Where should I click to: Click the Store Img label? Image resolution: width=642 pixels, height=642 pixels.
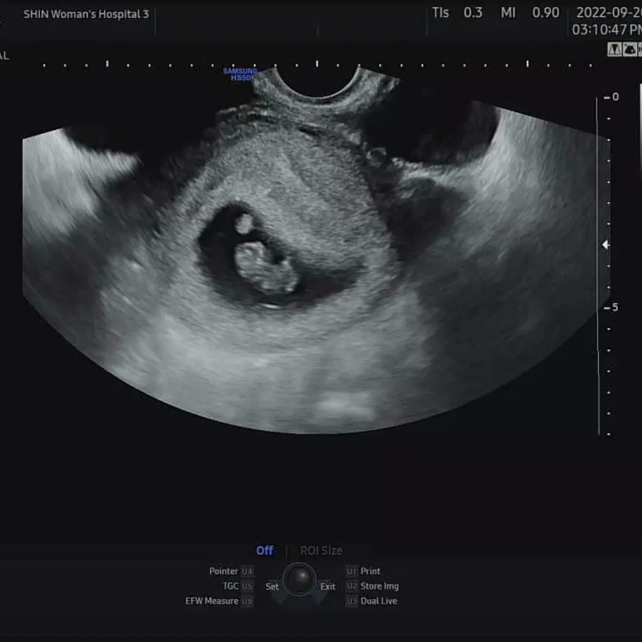[x=379, y=586]
